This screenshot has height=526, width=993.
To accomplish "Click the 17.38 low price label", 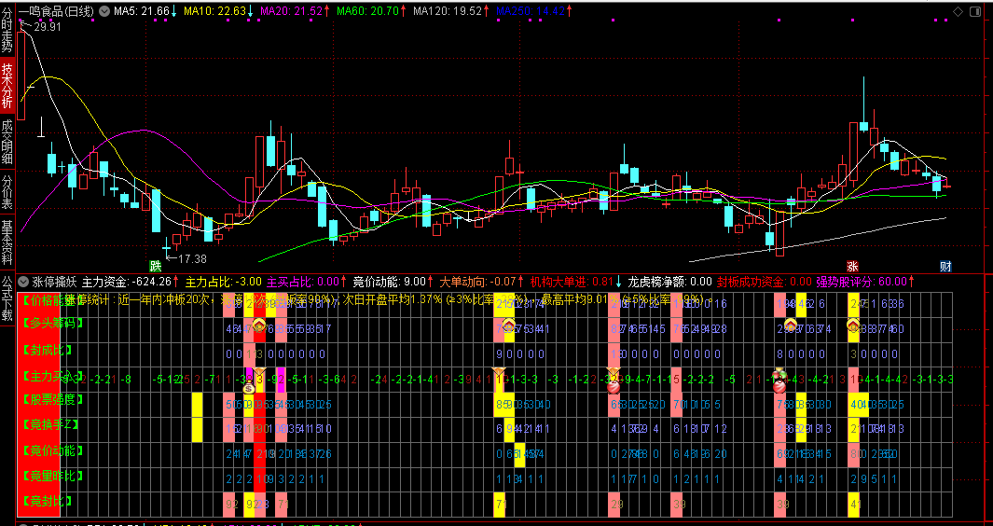I will coord(192,258).
